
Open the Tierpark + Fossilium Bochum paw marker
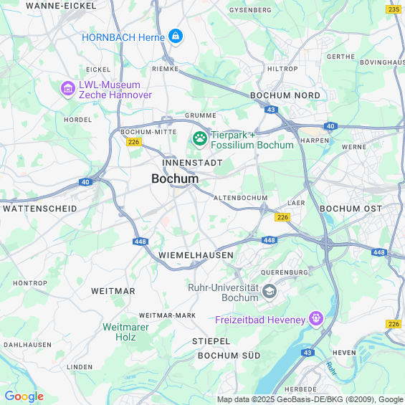(x=200, y=139)
